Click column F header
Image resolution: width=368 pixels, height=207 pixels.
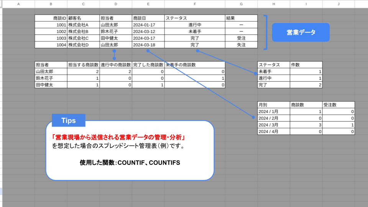point(195,4)
